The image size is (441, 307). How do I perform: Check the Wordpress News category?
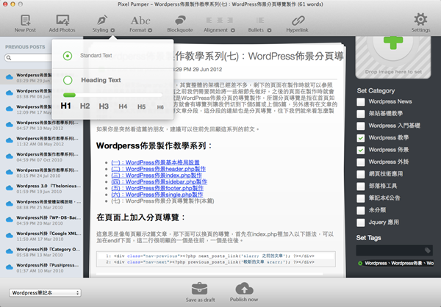pyautogui.click(x=361, y=102)
